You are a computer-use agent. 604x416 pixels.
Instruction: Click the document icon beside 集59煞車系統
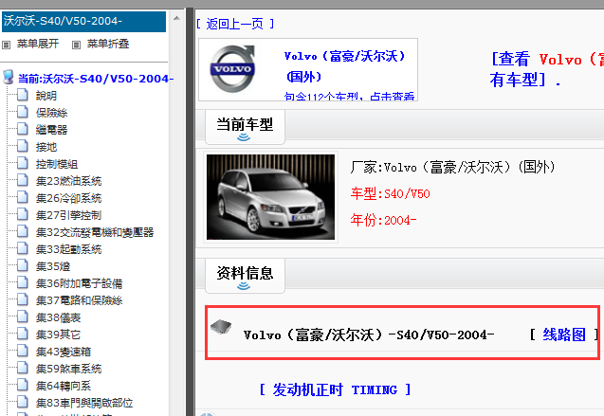tap(23, 368)
